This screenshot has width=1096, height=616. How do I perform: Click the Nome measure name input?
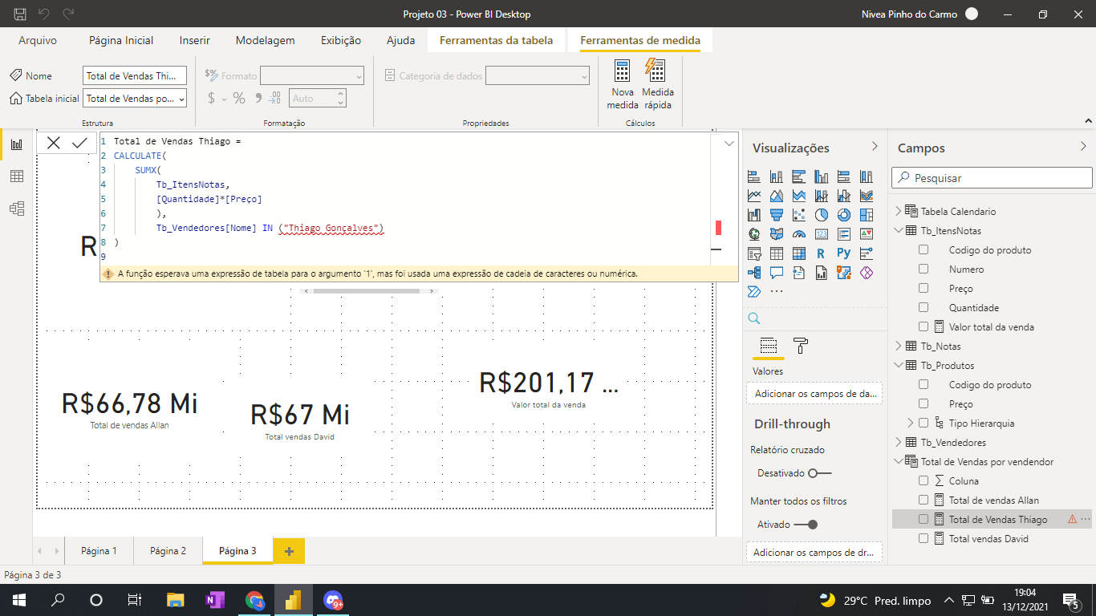point(135,76)
